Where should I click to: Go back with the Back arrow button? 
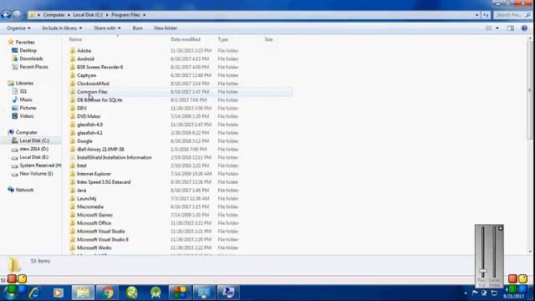coord(6,15)
